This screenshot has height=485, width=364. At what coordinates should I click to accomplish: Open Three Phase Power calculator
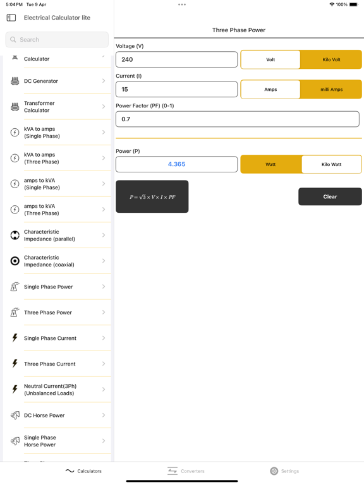58,313
